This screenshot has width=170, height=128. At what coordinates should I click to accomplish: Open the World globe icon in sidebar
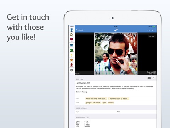[72, 30]
